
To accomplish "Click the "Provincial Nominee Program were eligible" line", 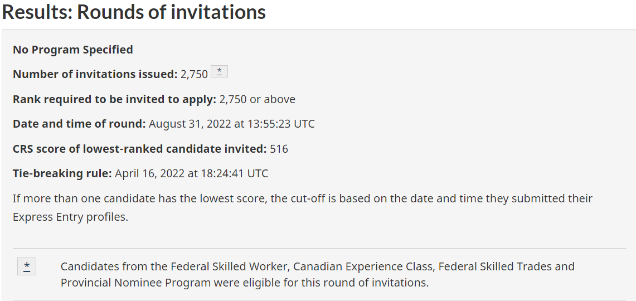I will tap(245, 283).
